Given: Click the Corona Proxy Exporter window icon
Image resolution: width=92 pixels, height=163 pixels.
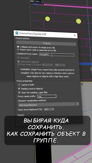Looking at the screenshot, I should tap(17, 33).
